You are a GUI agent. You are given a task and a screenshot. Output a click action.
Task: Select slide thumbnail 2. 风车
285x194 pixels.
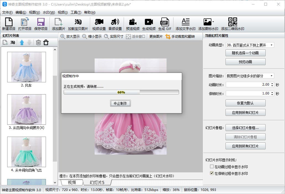27,67
